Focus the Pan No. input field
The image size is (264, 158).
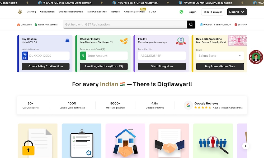162,56
